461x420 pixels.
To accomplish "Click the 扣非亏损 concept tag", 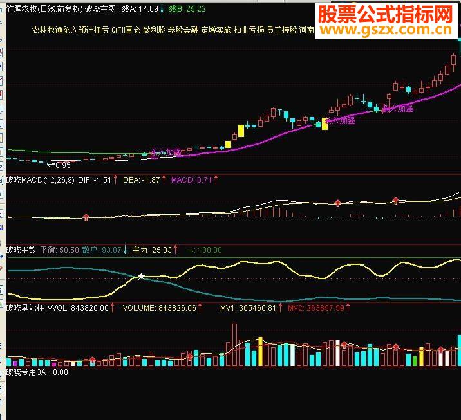I will click(249, 30).
